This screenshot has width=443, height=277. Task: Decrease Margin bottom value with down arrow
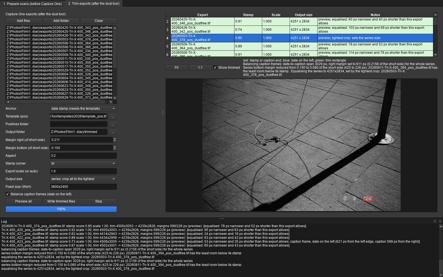(115, 149)
